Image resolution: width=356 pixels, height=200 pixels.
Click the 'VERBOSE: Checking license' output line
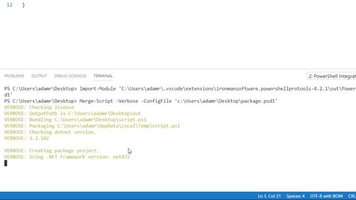[x=39, y=107]
